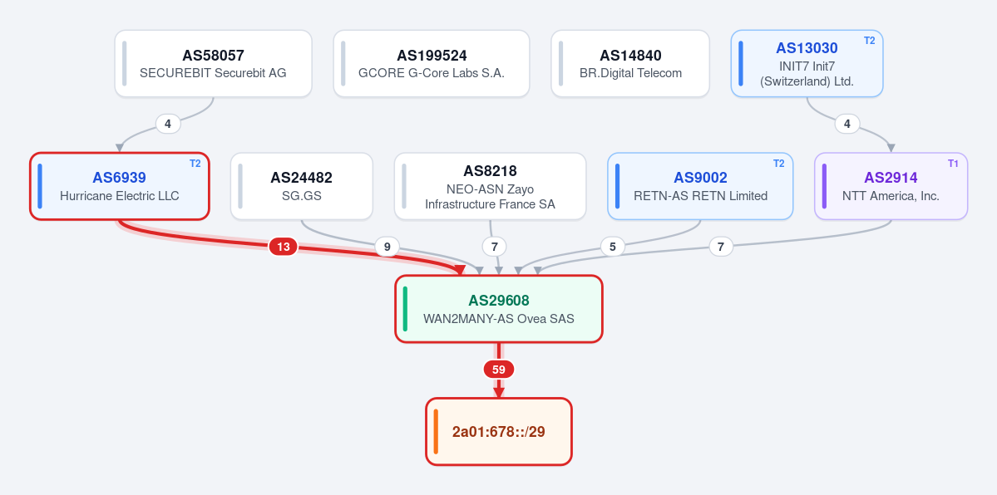Click the 4 badge below AS13030
The width and height of the screenshot is (997, 495).
coord(847,124)
